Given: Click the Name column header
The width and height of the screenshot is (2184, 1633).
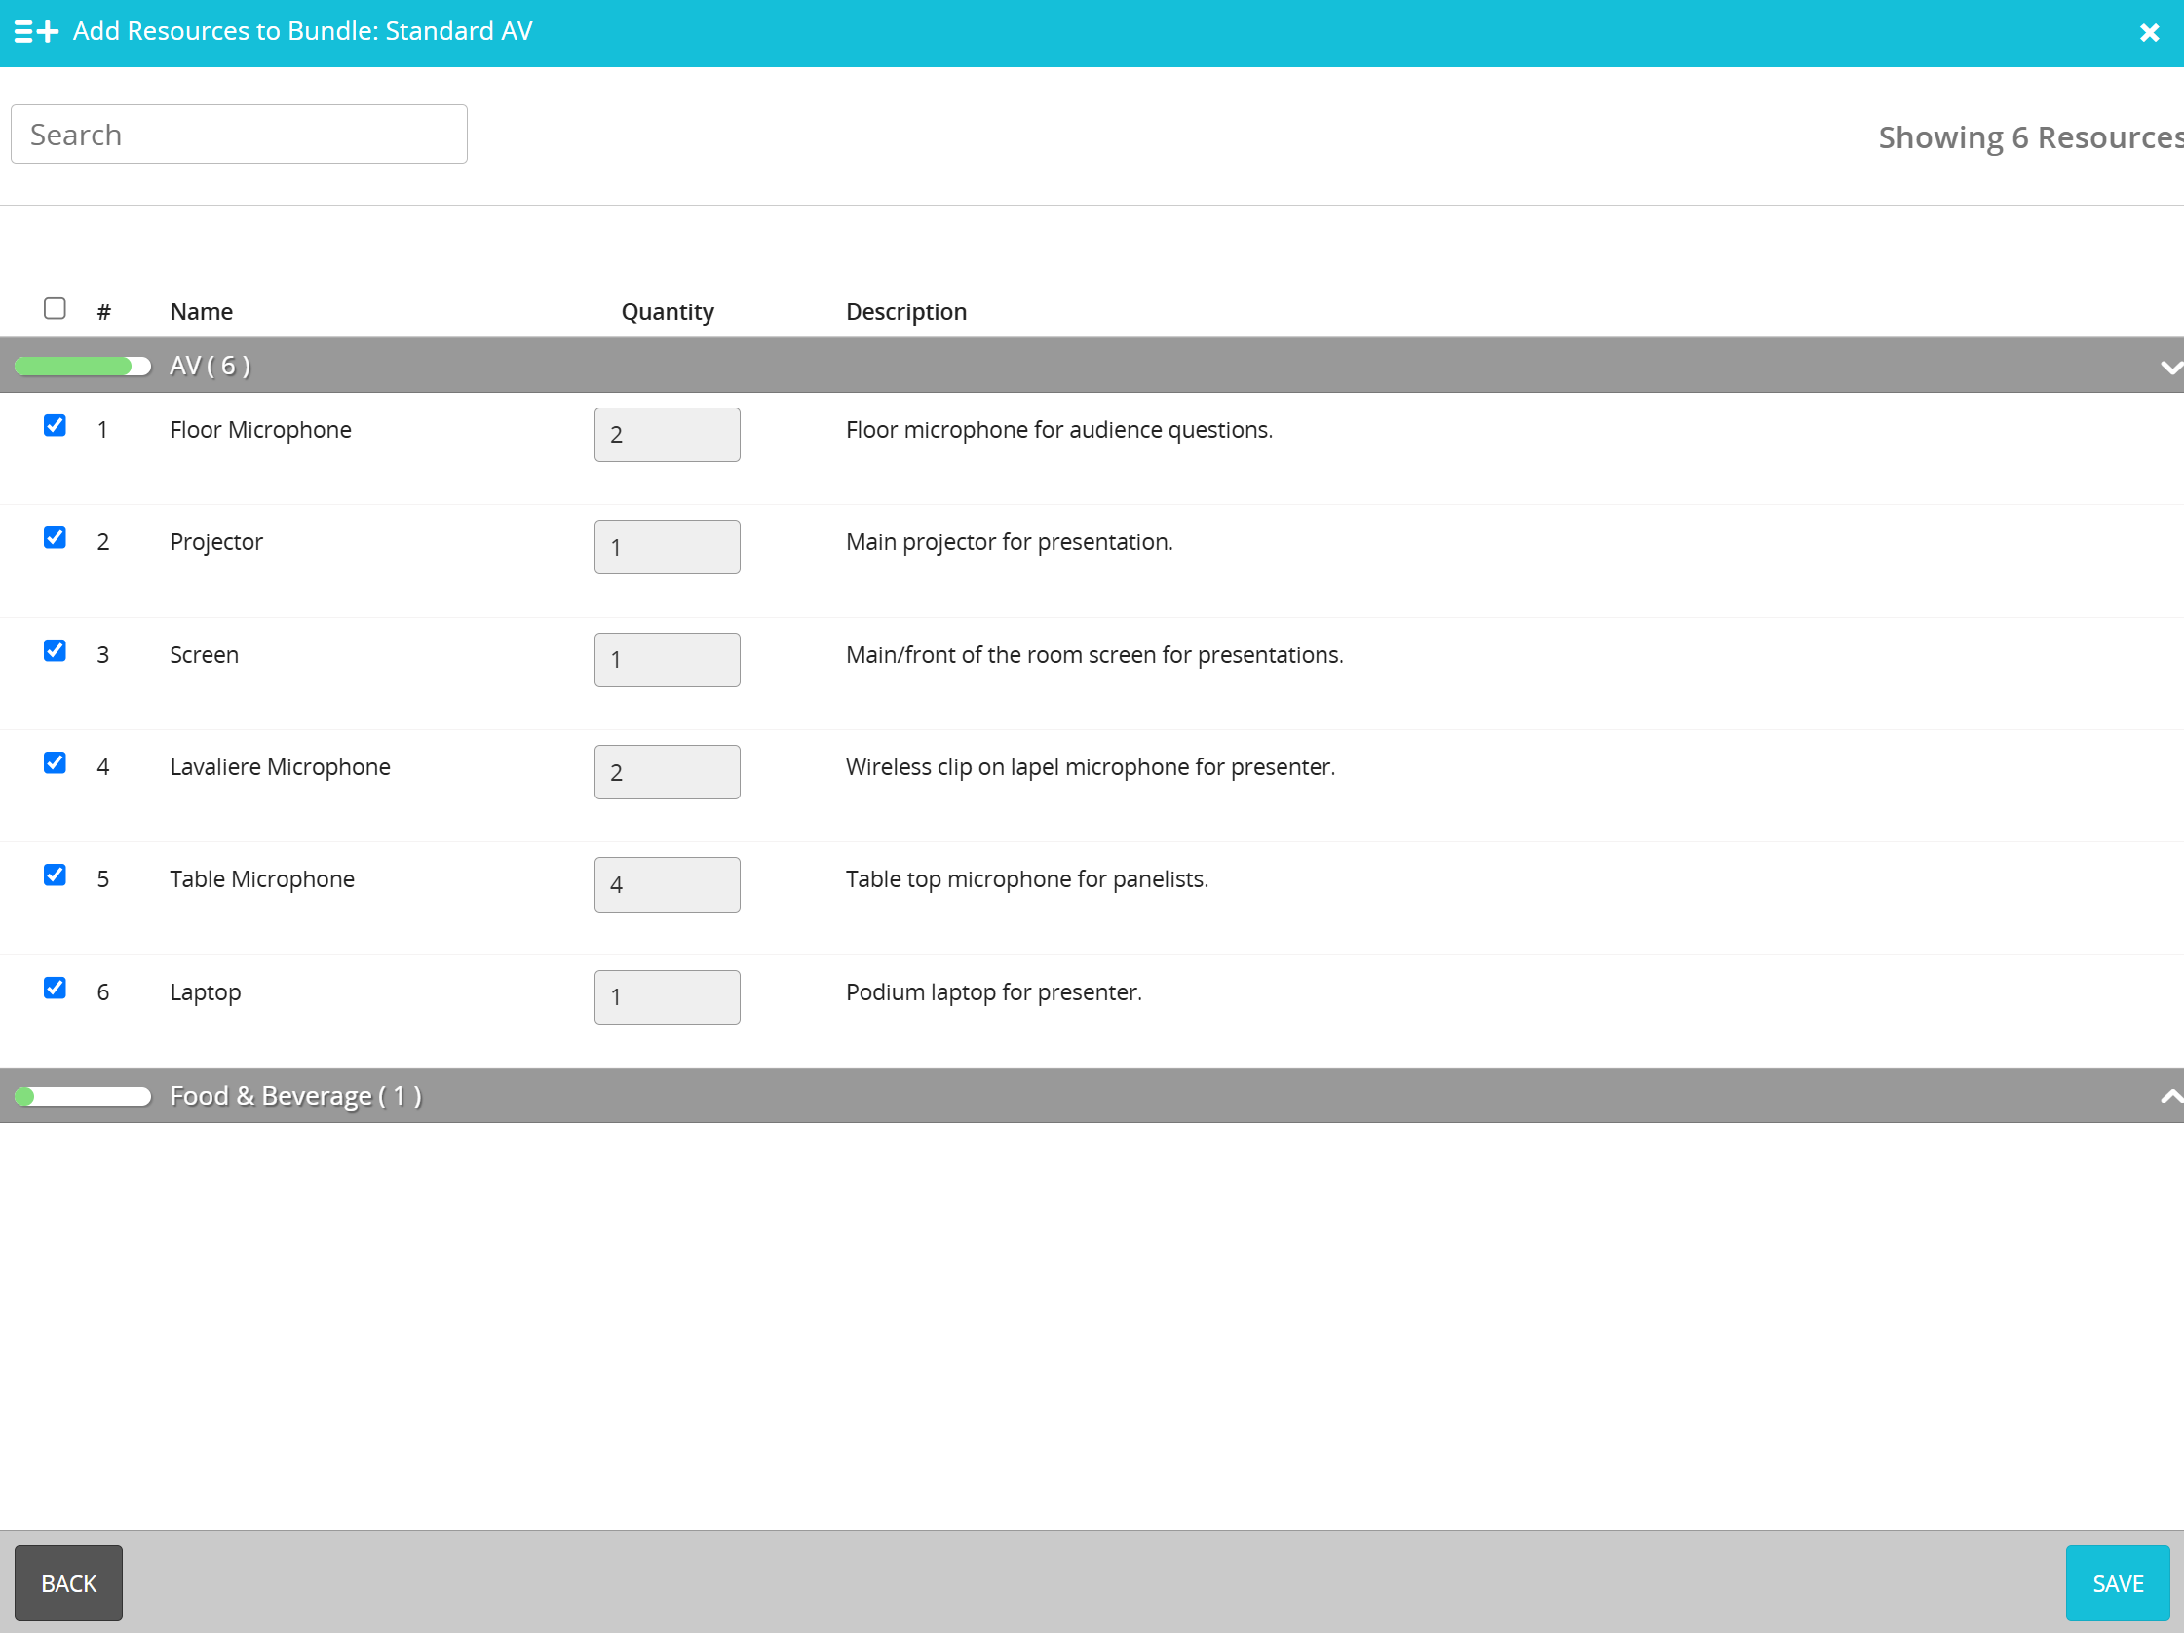Looking at the screenshot, I should (x=202, y=312).
